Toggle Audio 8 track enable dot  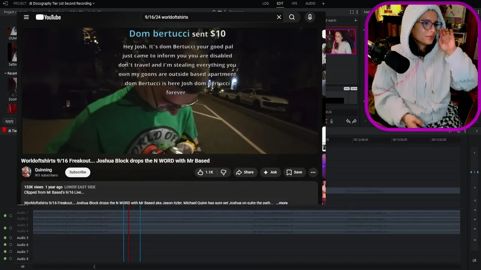pos(5,259)
